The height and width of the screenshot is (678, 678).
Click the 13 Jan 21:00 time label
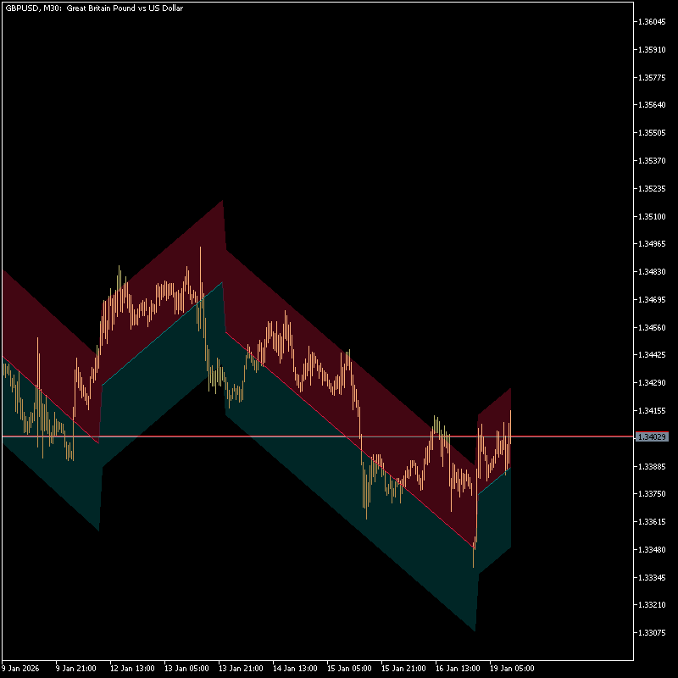coord(240,668)
